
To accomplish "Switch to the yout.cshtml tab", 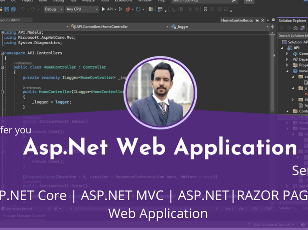I will [x=10, y=20].
